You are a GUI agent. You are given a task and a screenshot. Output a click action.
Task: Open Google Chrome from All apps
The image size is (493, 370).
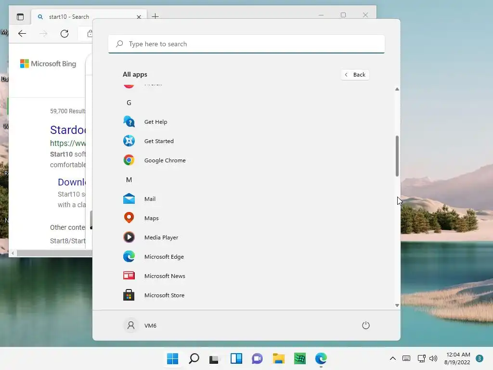point(165,160)
